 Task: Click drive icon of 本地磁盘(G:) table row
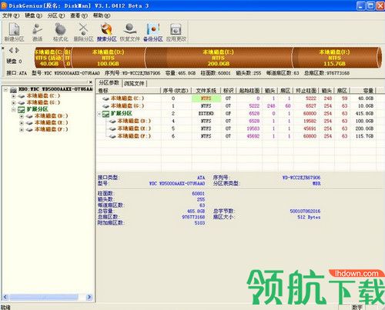click(x=105, y=106)
